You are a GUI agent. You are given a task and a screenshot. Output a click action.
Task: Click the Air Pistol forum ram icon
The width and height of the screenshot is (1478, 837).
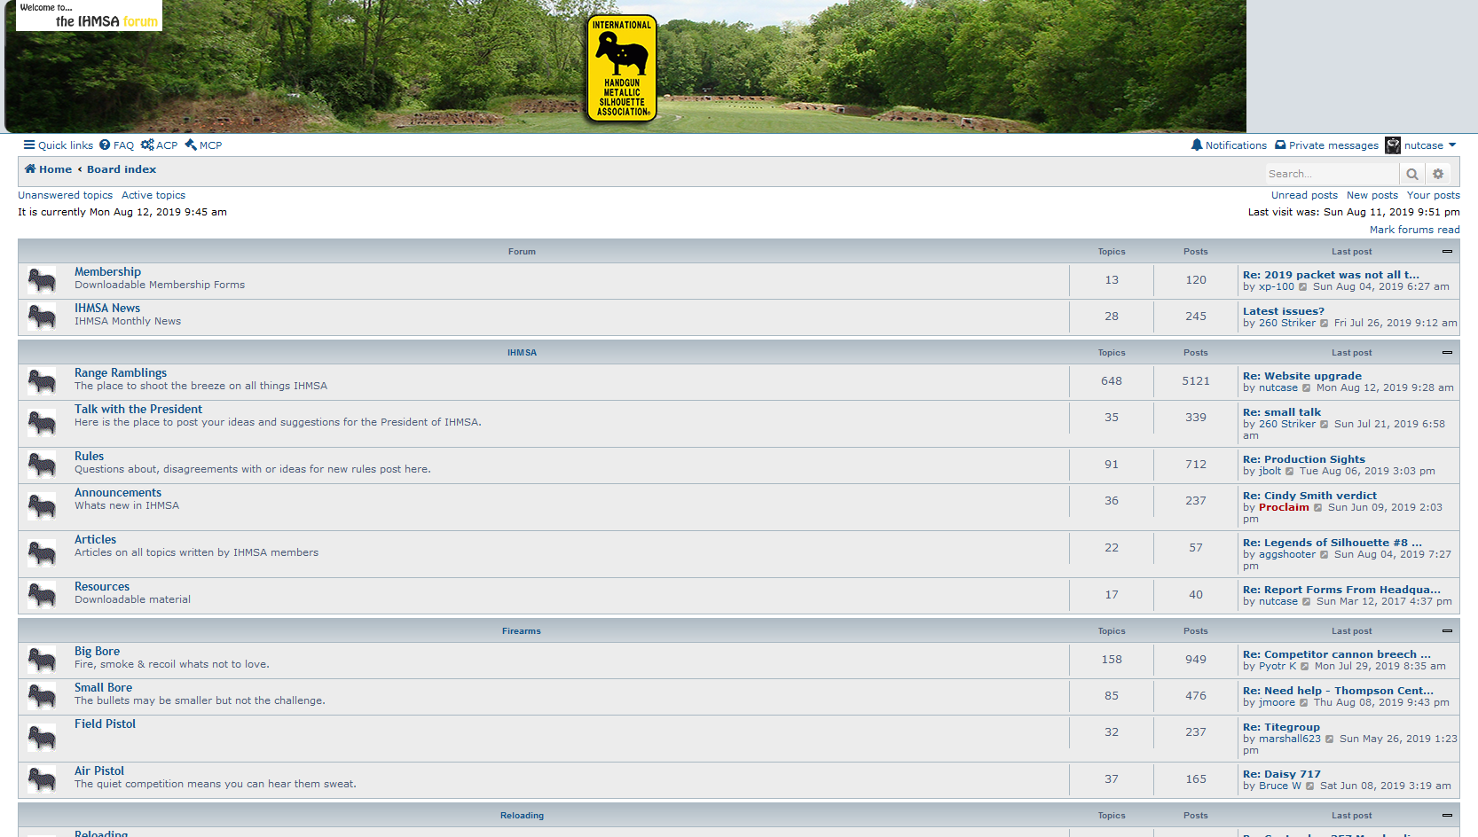coord(42,779)
